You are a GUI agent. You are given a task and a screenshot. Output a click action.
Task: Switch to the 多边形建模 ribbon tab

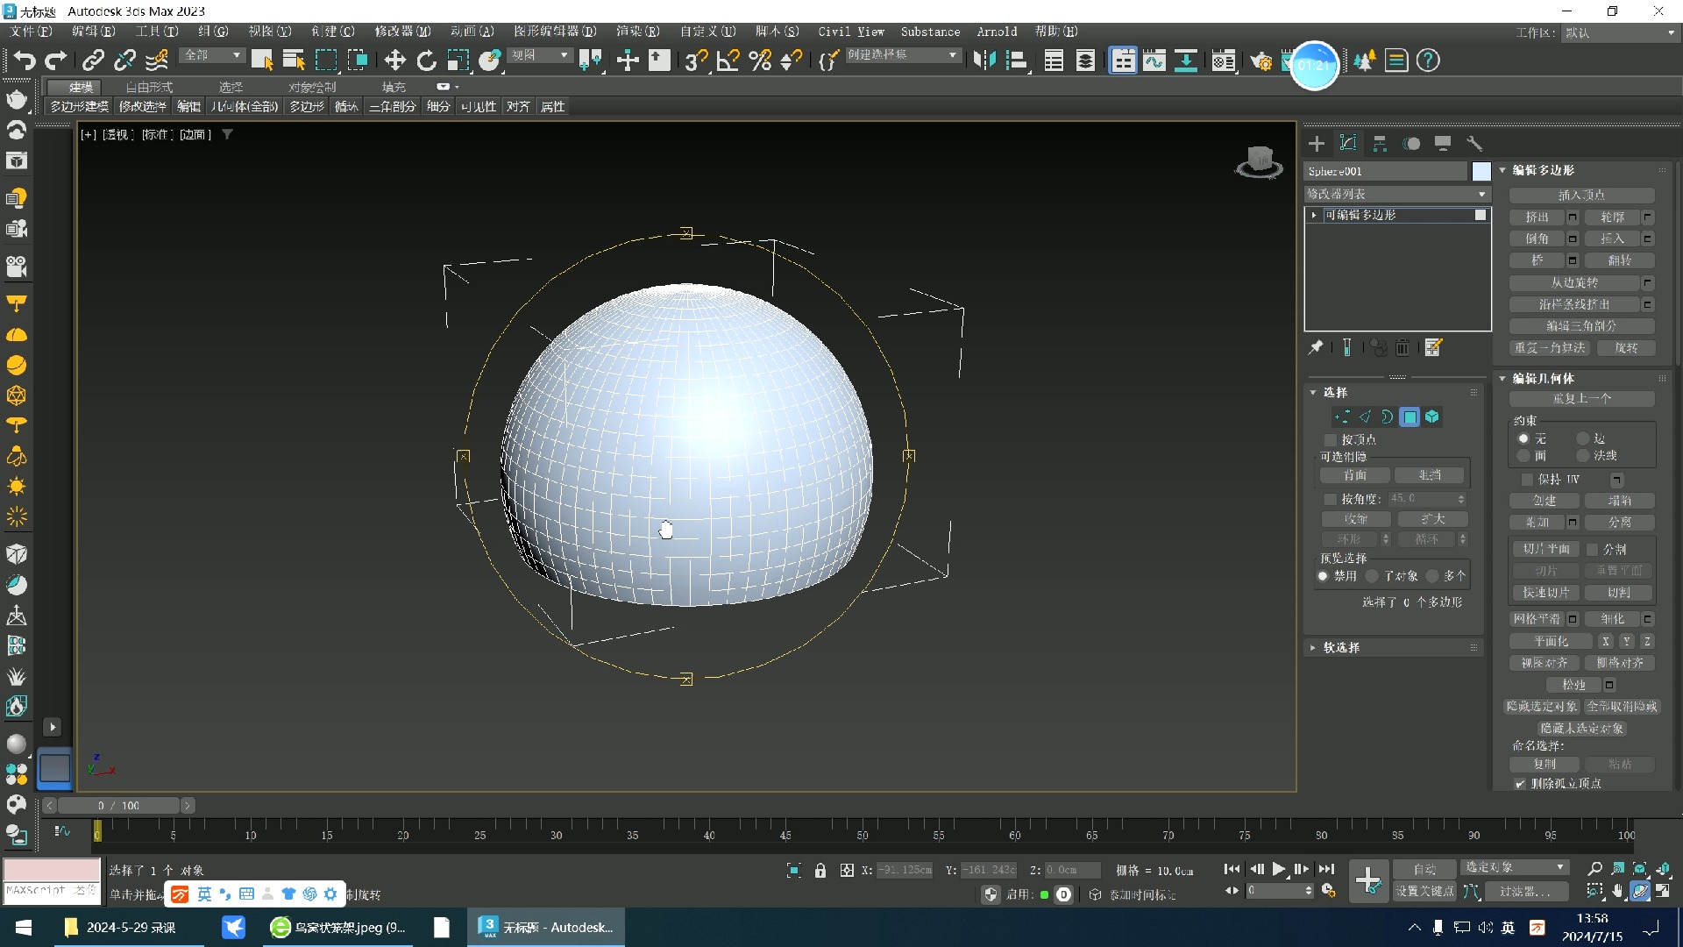[77, 106]
